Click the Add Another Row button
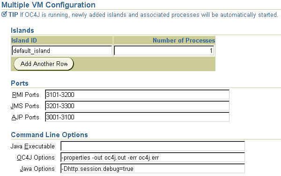Viewport: 281px width, 176px height. [x=44, y=64]
